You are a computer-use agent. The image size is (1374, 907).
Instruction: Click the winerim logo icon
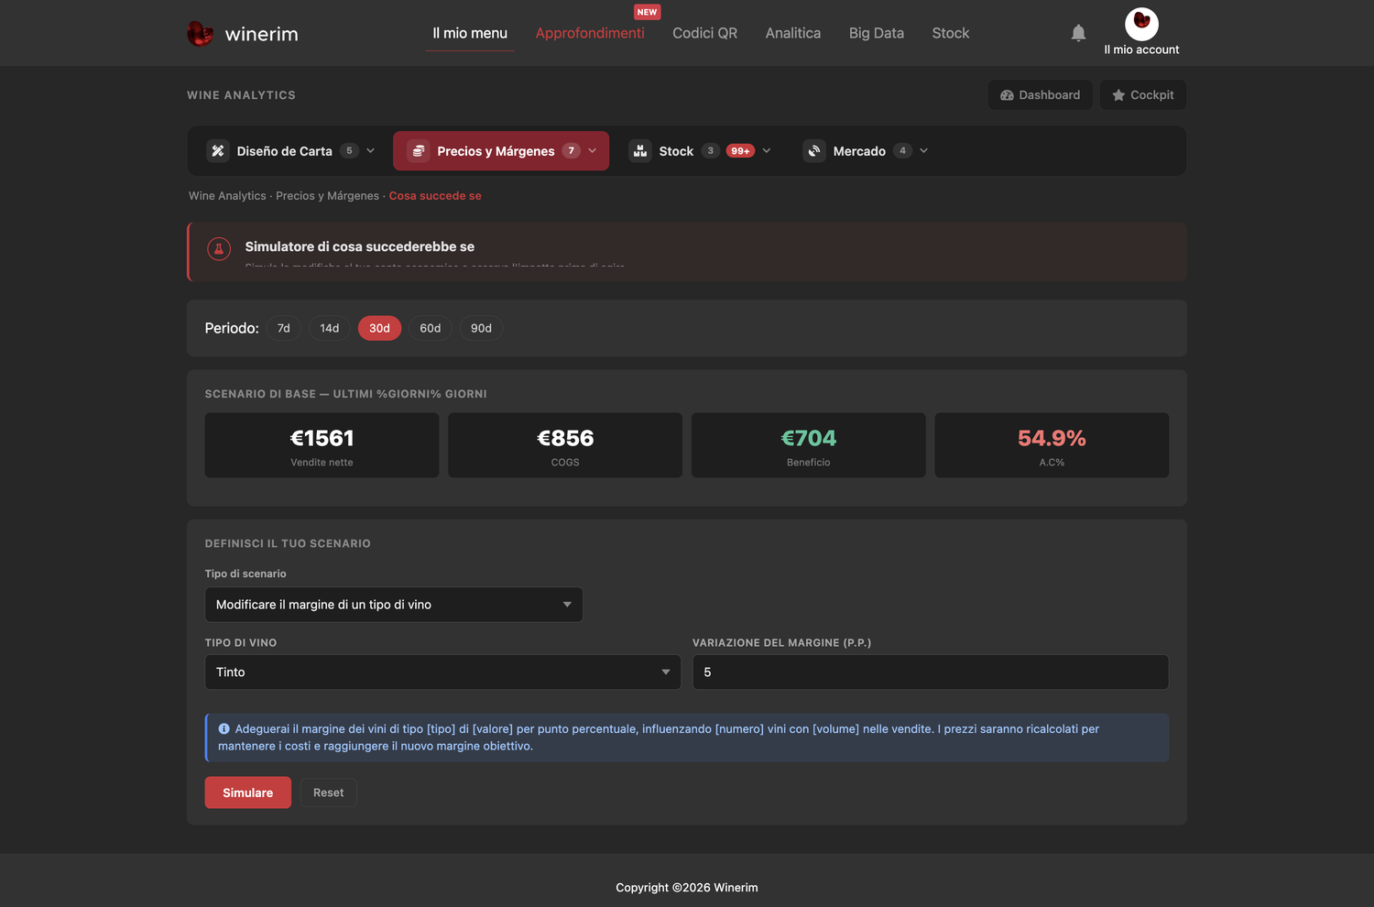point(200,34)
